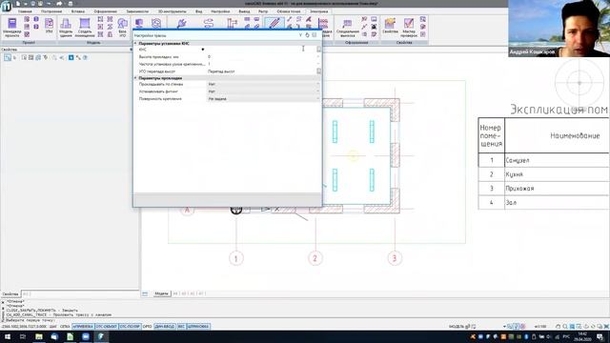This screenshot has width=610, height=343.
Task: Click the УГМ ribbon icon
Action: [x=49, y=26]
